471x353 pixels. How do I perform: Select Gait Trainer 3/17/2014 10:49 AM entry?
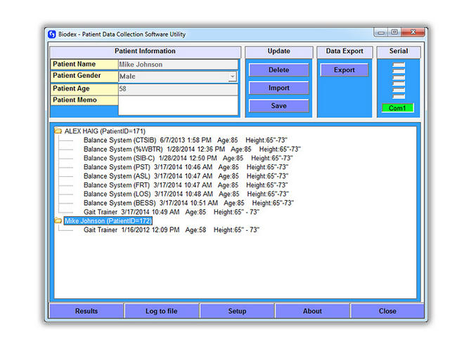pos(172,212)
